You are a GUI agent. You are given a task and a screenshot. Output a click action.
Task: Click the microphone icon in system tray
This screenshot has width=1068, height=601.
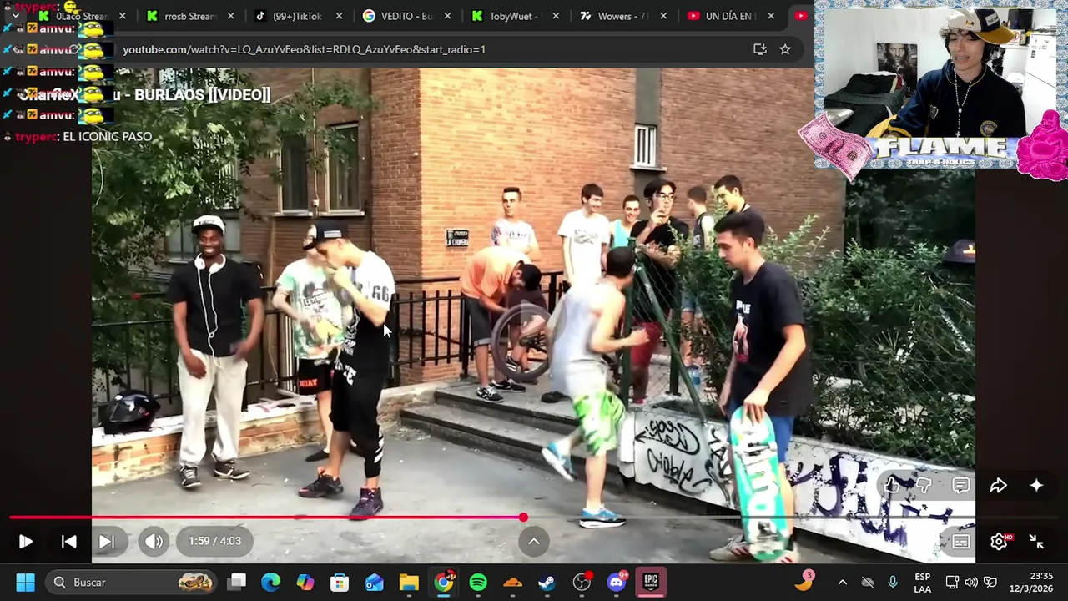pos(893,582)
